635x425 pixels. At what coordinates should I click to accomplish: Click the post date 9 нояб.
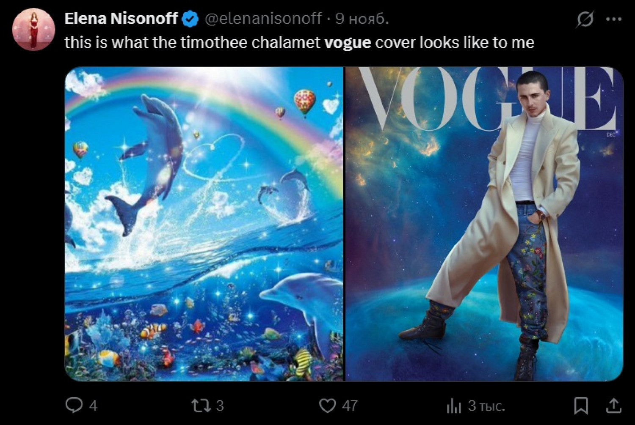362,19
